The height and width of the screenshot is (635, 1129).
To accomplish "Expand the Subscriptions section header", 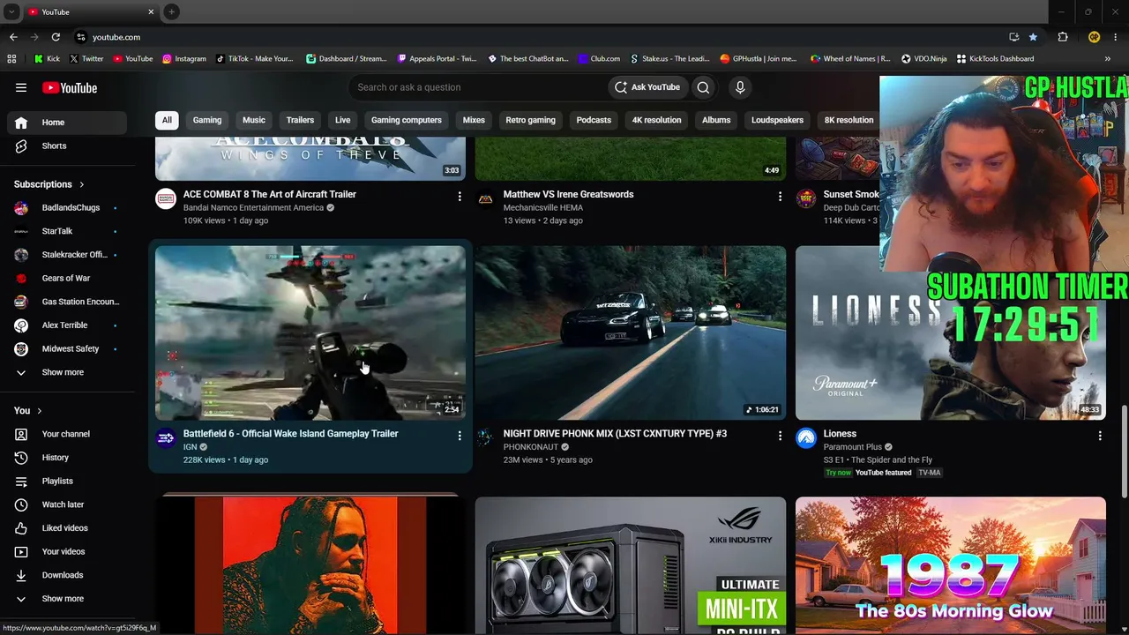I will (x=49, y=184).
